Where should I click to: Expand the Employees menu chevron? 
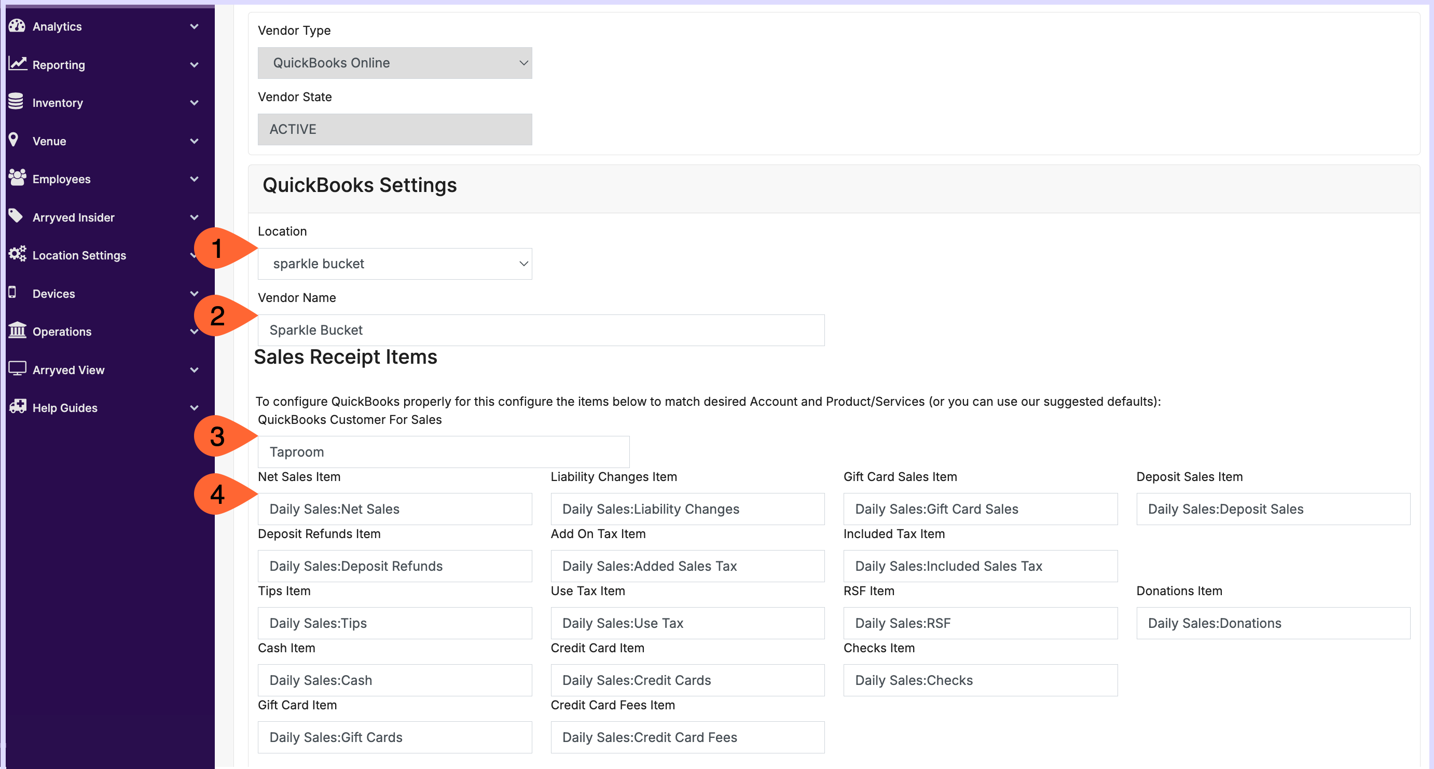point(194,178)
